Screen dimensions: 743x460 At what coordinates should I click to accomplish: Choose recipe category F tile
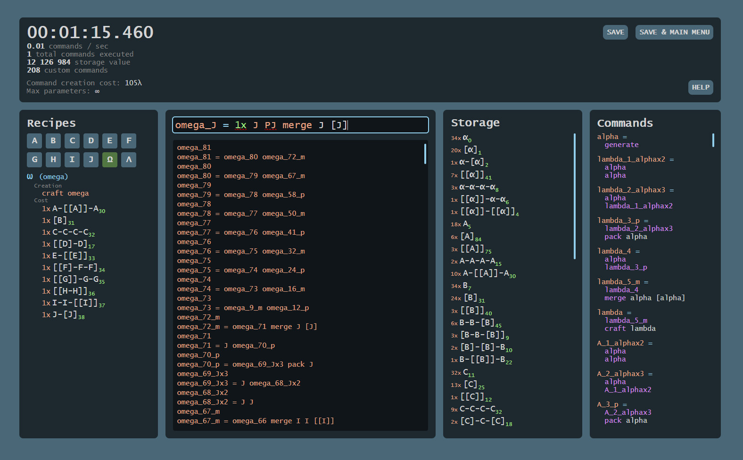click(x=129, y=141)
